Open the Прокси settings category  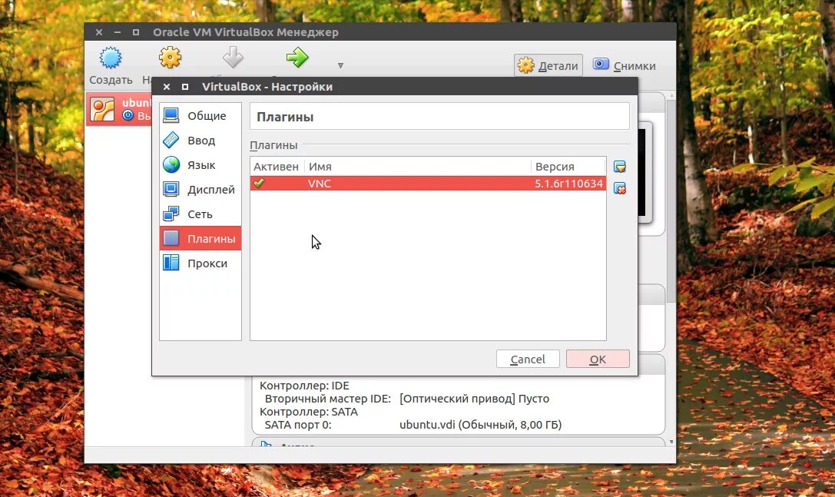(x=200, y=263)
